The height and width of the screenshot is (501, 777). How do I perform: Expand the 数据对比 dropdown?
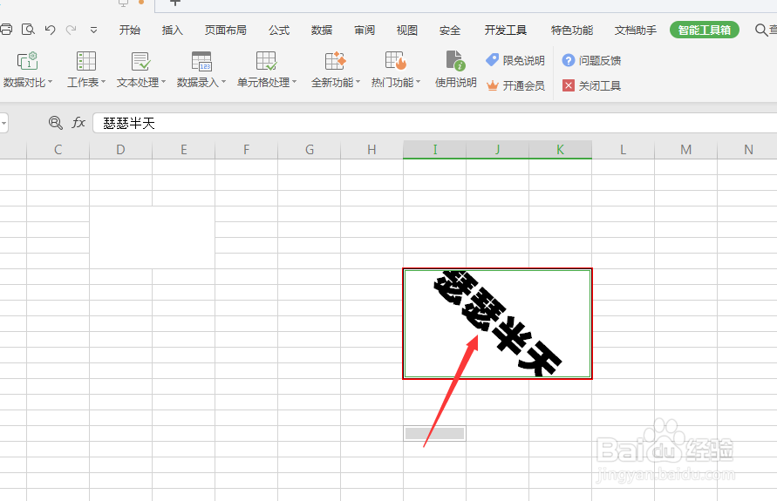(50, 82)
